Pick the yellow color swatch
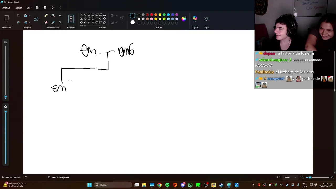336x189 pixels. 160,15
